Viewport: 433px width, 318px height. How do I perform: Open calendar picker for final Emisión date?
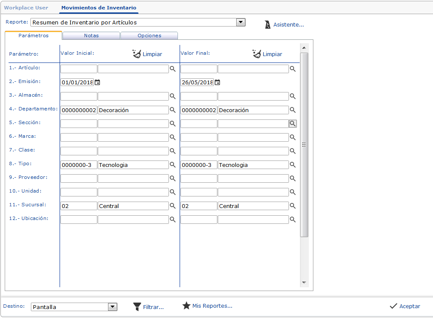pos(217,83)
